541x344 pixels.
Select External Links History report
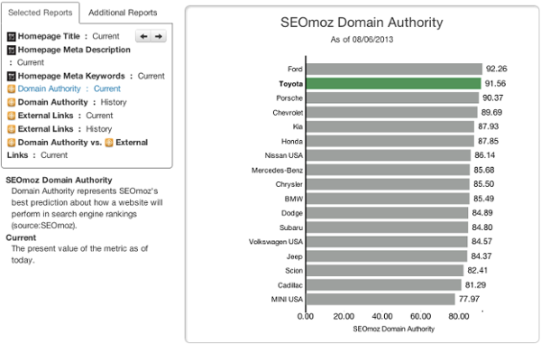click(x=65, y=129)
